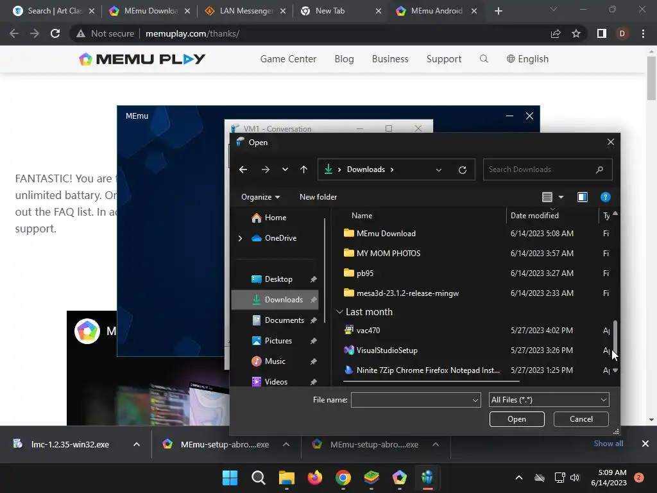The width and height of the screenshot is (657, 493).
Task: Open Game Center on MEmu Play site
Action: click(x=288, y=59)
